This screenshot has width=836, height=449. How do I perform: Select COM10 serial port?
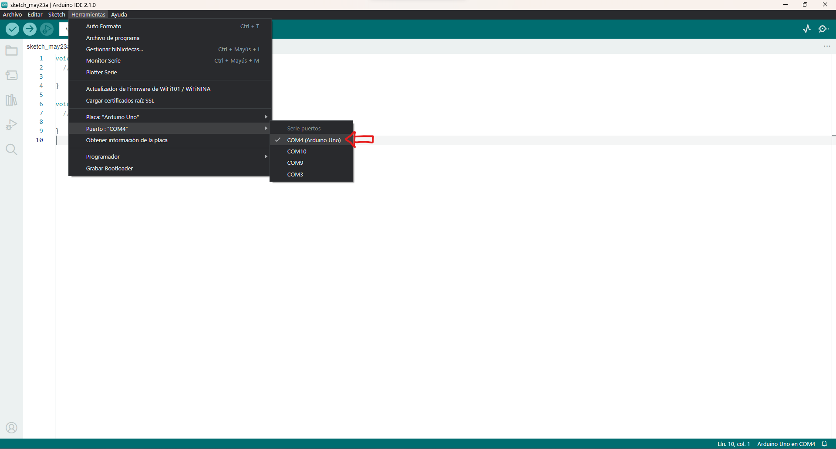297,151
